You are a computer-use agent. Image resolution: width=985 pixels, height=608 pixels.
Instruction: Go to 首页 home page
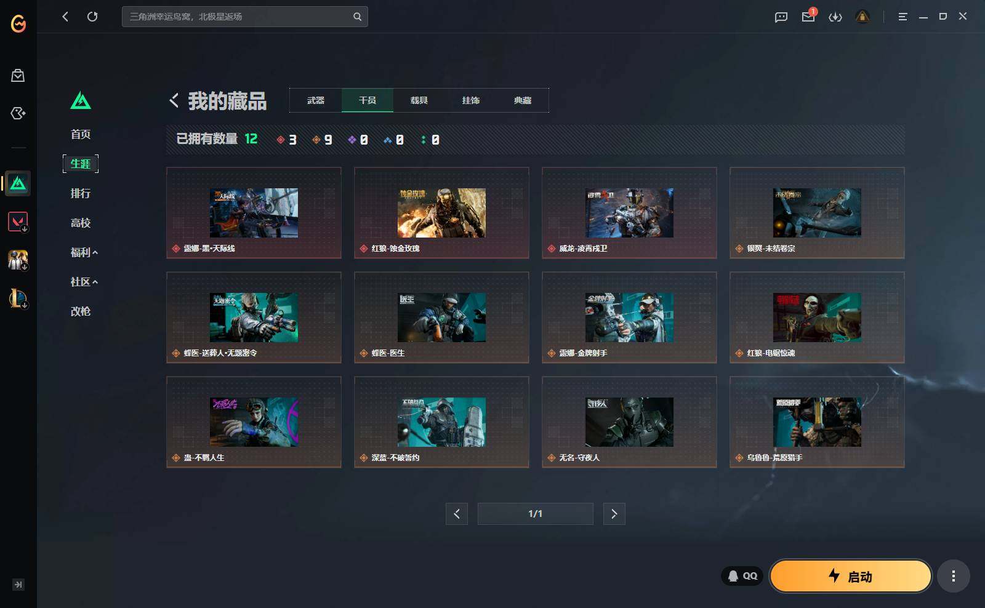point(81,134)
